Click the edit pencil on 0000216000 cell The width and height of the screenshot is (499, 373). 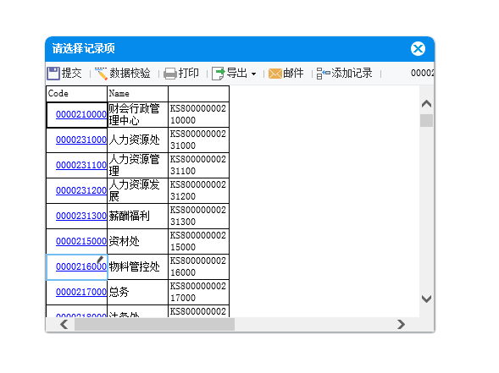coord(100,260)
